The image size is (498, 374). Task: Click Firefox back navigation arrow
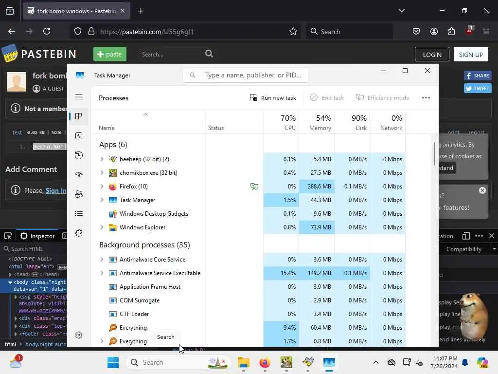[12, 31]
